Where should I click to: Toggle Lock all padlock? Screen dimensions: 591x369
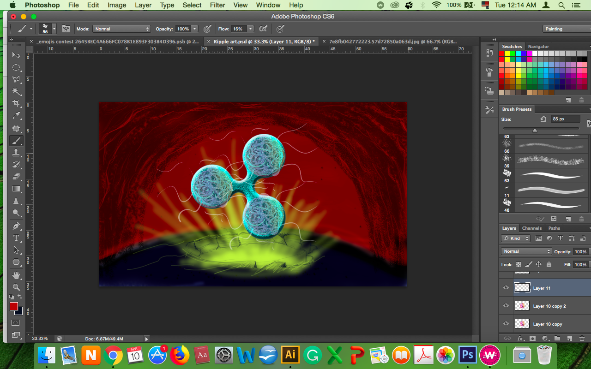(549, 264)
